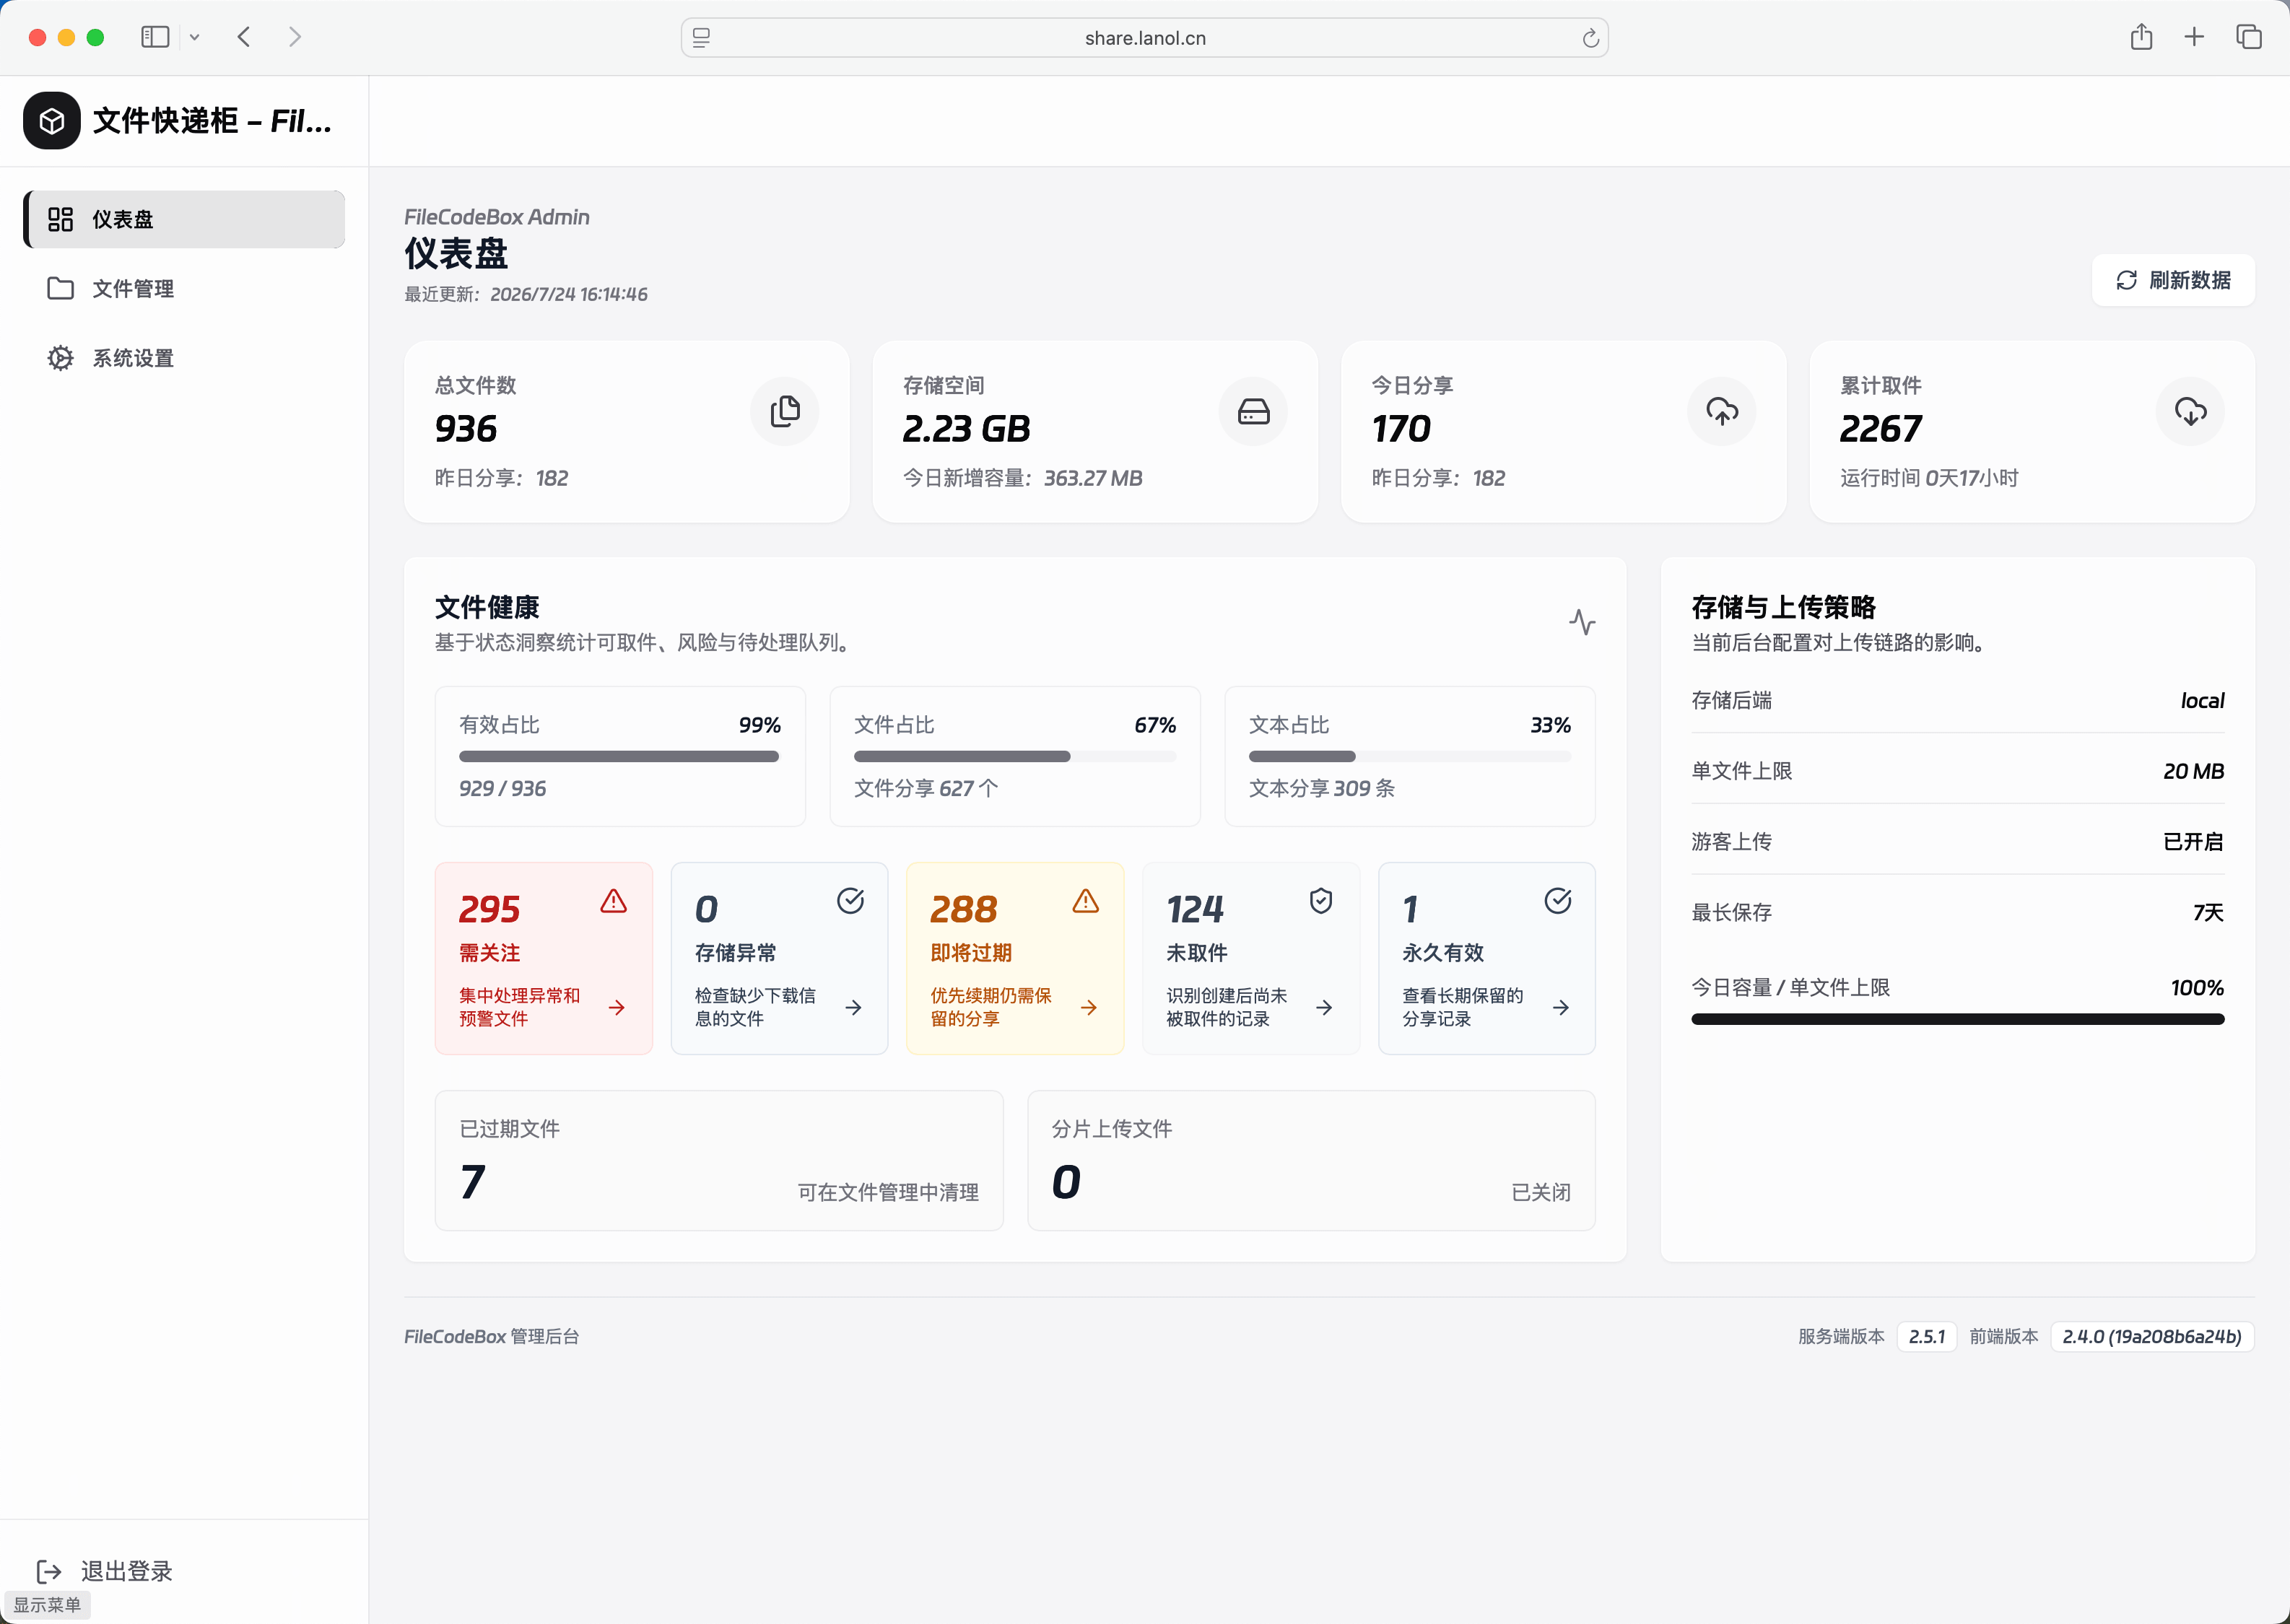Click the 有效占比 progress bar
2290x1624 pixels.
(x=619, y=757)
